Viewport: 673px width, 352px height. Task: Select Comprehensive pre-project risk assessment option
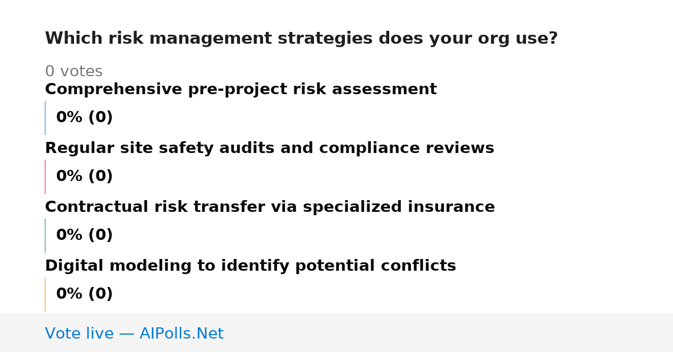pyautogui.click(x=241, y=90)
